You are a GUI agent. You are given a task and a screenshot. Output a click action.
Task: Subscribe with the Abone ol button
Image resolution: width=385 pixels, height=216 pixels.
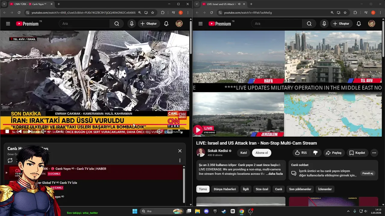pyautogui.click(x=262, y=153)
